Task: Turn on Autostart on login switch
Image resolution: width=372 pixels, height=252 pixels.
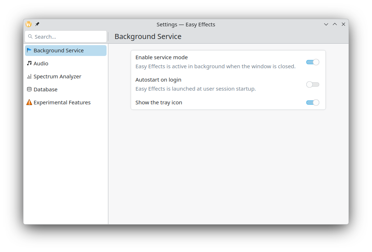Action: click(x=312, y=84)
